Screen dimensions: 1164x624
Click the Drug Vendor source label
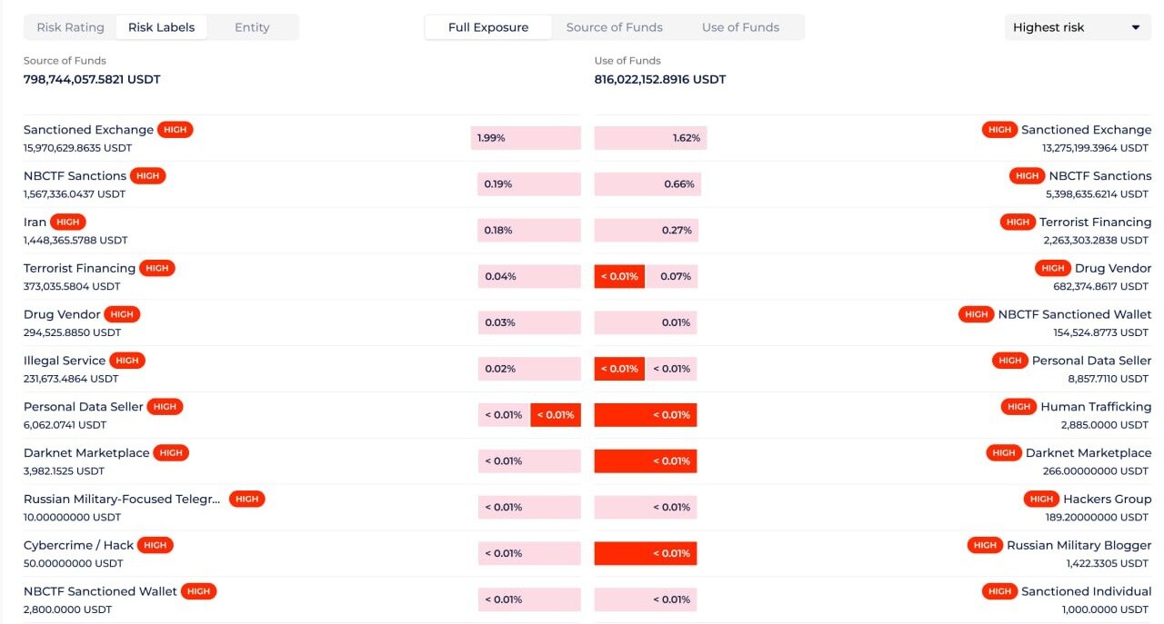[63, 314]
